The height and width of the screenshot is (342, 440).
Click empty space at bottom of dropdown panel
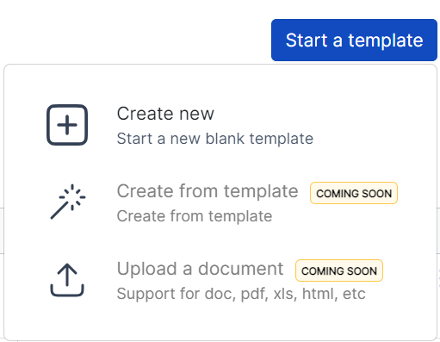[220, 323]
